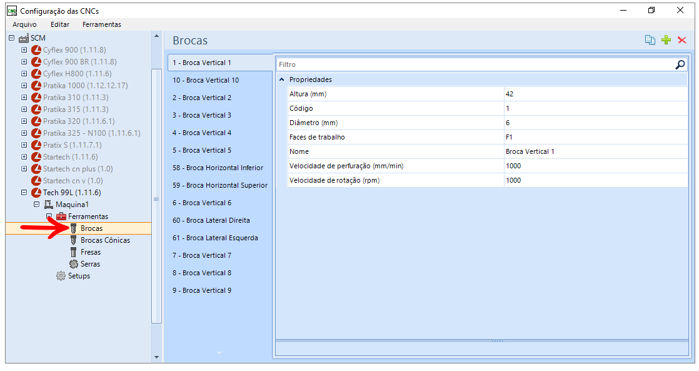Open the Editar menu
Viewport: 699px width, 371px height.
point(60,24)
